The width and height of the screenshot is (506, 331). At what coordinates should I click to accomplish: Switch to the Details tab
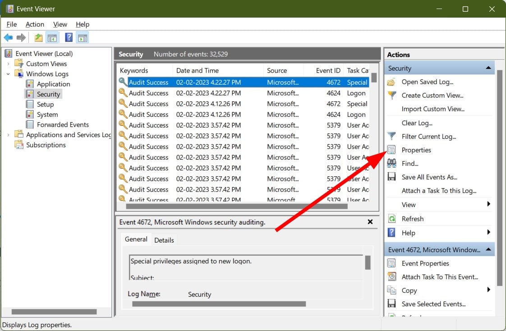coord(164,240)
